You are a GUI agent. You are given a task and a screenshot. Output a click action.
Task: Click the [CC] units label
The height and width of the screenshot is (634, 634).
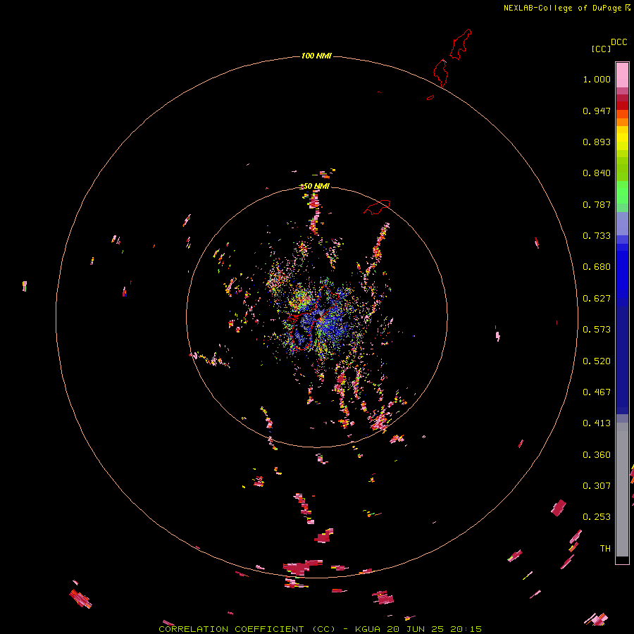pyautogui.click(x=602, y=49)
